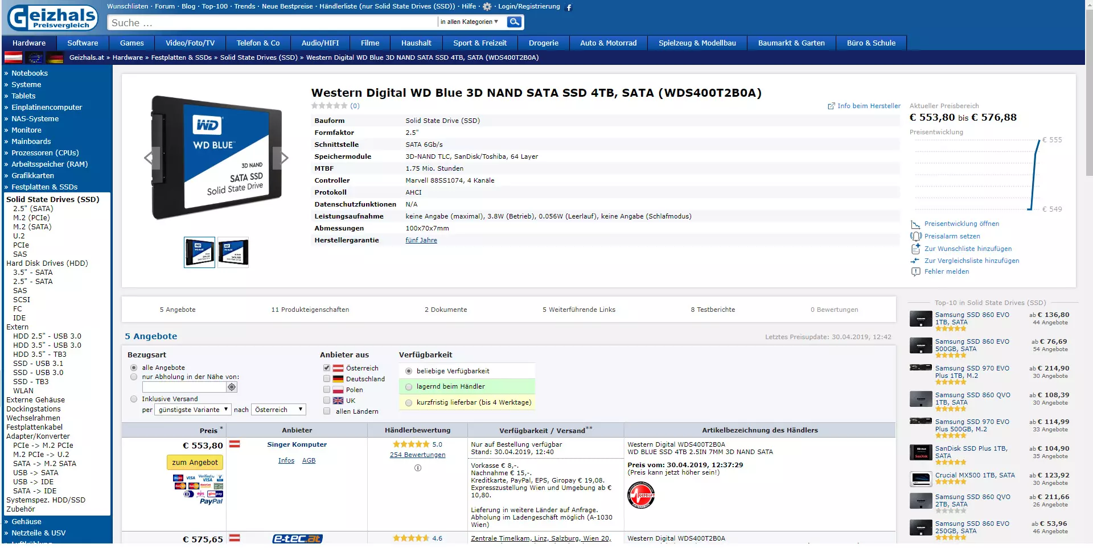Select the Austria flag site version

[x=13, y=57]
